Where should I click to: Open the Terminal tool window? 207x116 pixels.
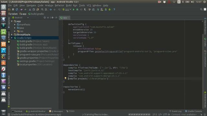tap(17, 111)
